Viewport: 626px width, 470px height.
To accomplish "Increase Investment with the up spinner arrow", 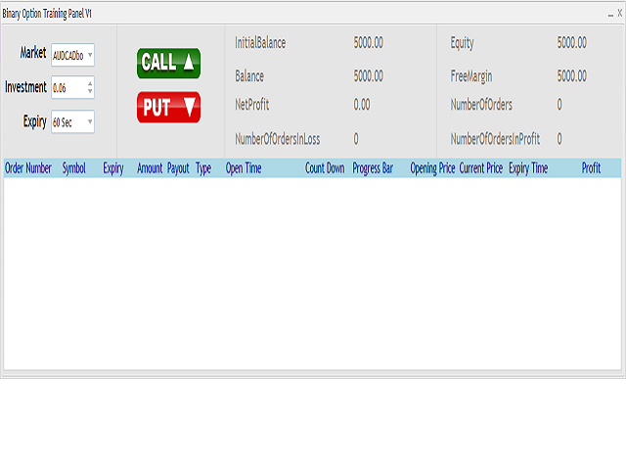I will point(90,83).
